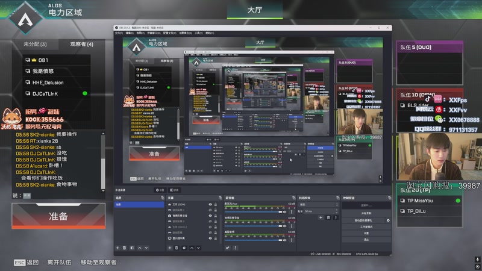Open scene filters icon in Scenes panel footer
This screenshot has height=271, width=482.
pyautogui.click(x=132, y=248)
